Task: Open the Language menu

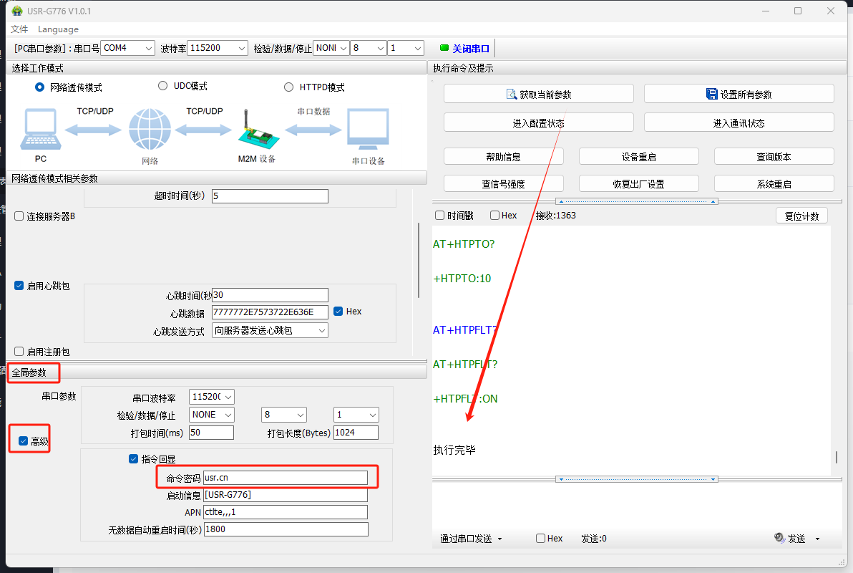Action: 58,29
